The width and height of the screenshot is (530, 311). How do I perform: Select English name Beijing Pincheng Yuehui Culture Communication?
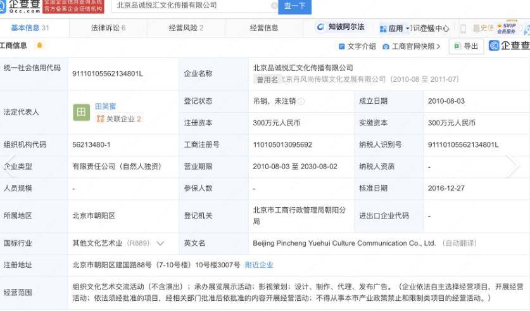(344, 243)
